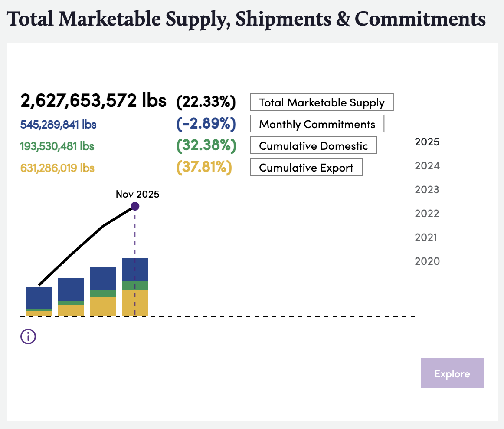
Task: Toggle the Cumulative Export legend
Action: click(306, 168)
